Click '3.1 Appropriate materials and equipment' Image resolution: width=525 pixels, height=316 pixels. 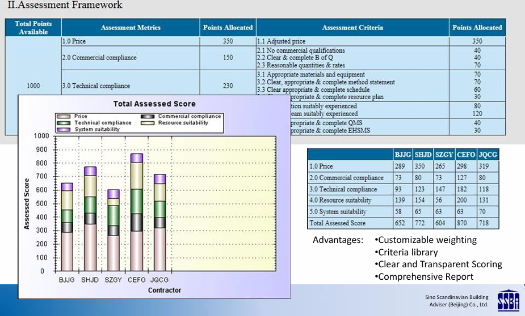click(x=311, y=75)
